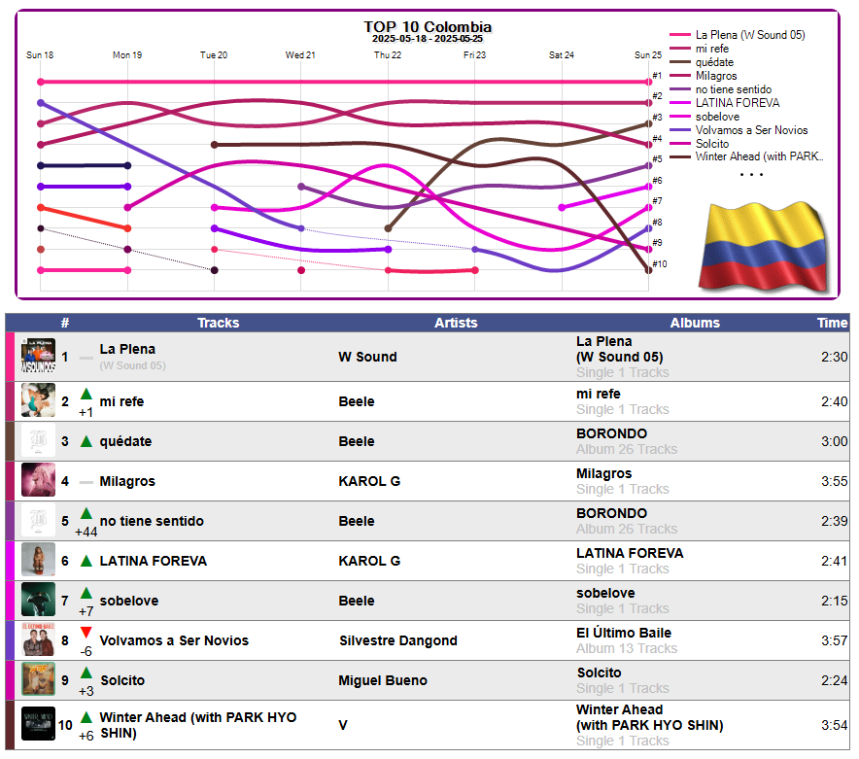Open BORONDO album in quédate row

point(611,433)
